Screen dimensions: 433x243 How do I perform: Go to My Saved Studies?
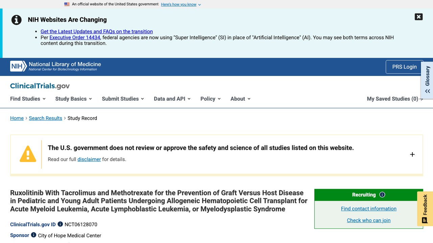pos(395,99)
